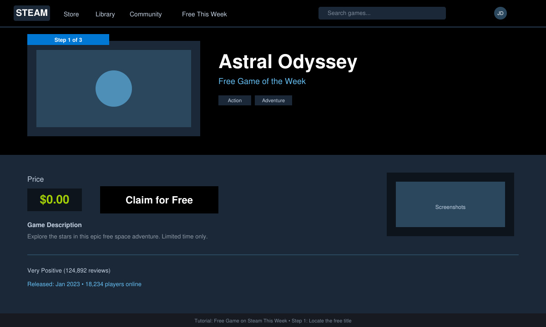Click the Step 1 of 3 banner

coord(68,40)
